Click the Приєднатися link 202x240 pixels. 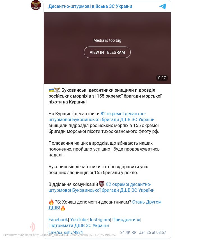coord(126,220)
